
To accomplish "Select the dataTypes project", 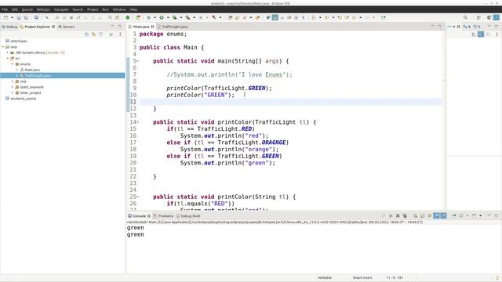I will click(x=19, y=41).
